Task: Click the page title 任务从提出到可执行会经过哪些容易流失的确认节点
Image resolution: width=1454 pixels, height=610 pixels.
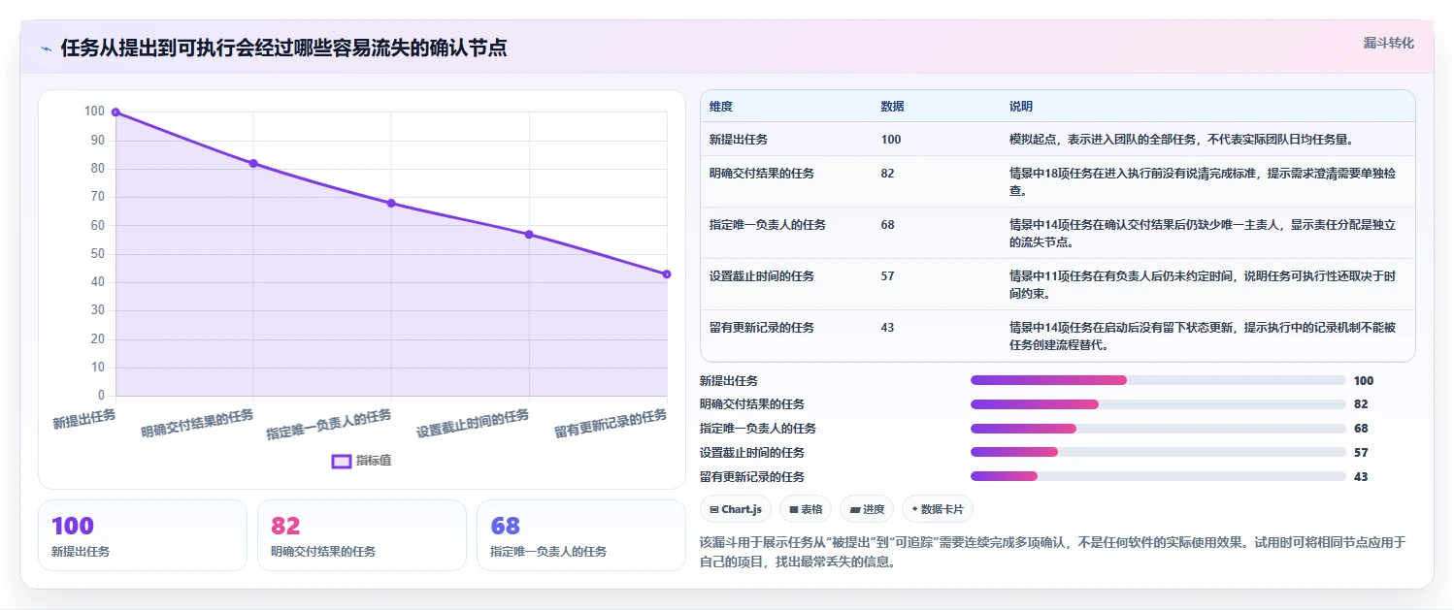Action: 283,48
